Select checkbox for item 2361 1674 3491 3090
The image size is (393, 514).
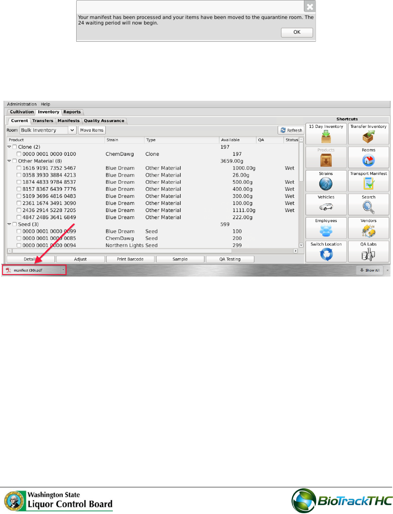(x=19, y=203)
